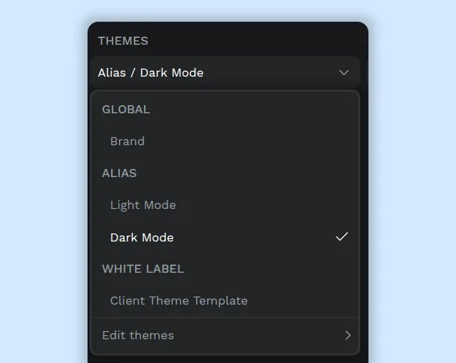Select the Brand theme option
Screen dimensions: 456x363
tap(128, 141)
